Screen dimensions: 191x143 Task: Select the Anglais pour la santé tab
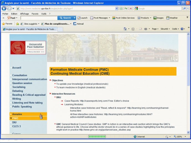click(30, 29)
